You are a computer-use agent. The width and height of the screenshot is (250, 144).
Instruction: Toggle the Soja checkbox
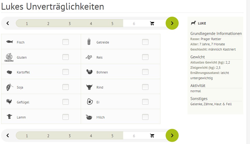point(66,87)
